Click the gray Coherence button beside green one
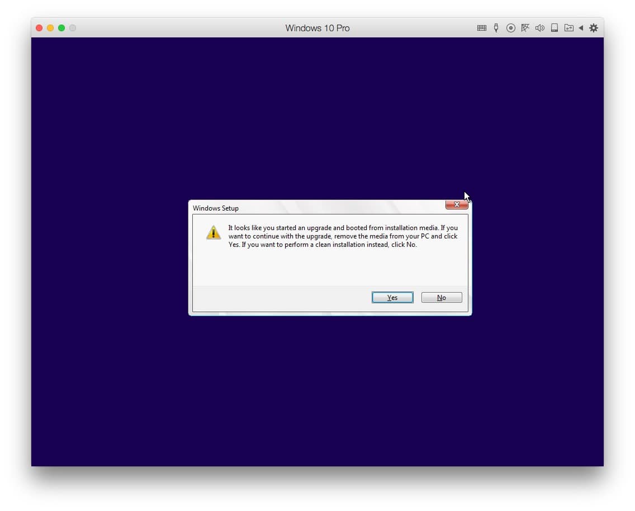Screen dimensions: 635x511 (x=73, y=28)
